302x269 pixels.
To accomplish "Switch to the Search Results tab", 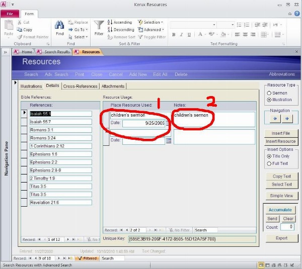I will (x=53, y=52).
